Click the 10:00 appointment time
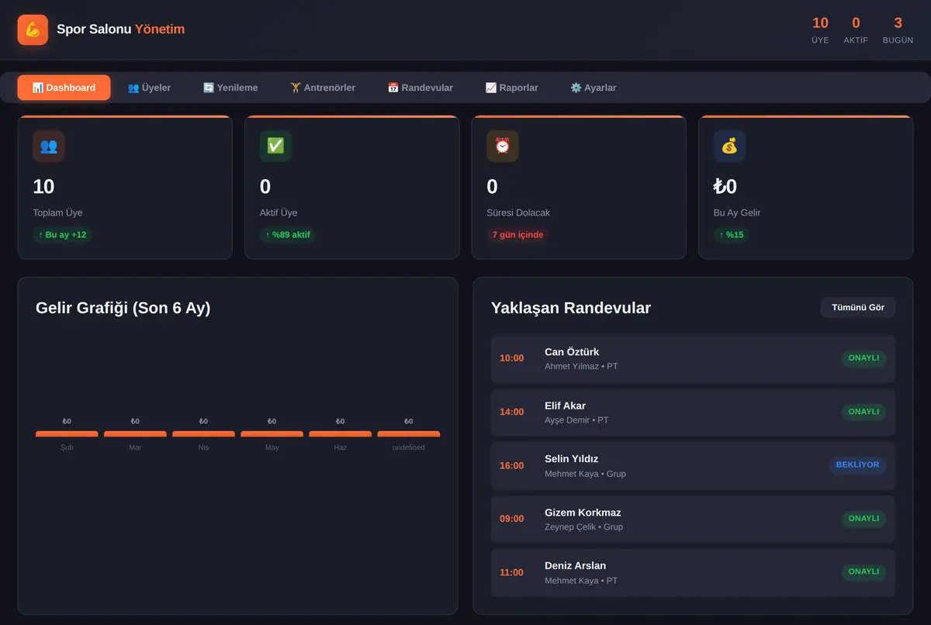 [512, 358]
